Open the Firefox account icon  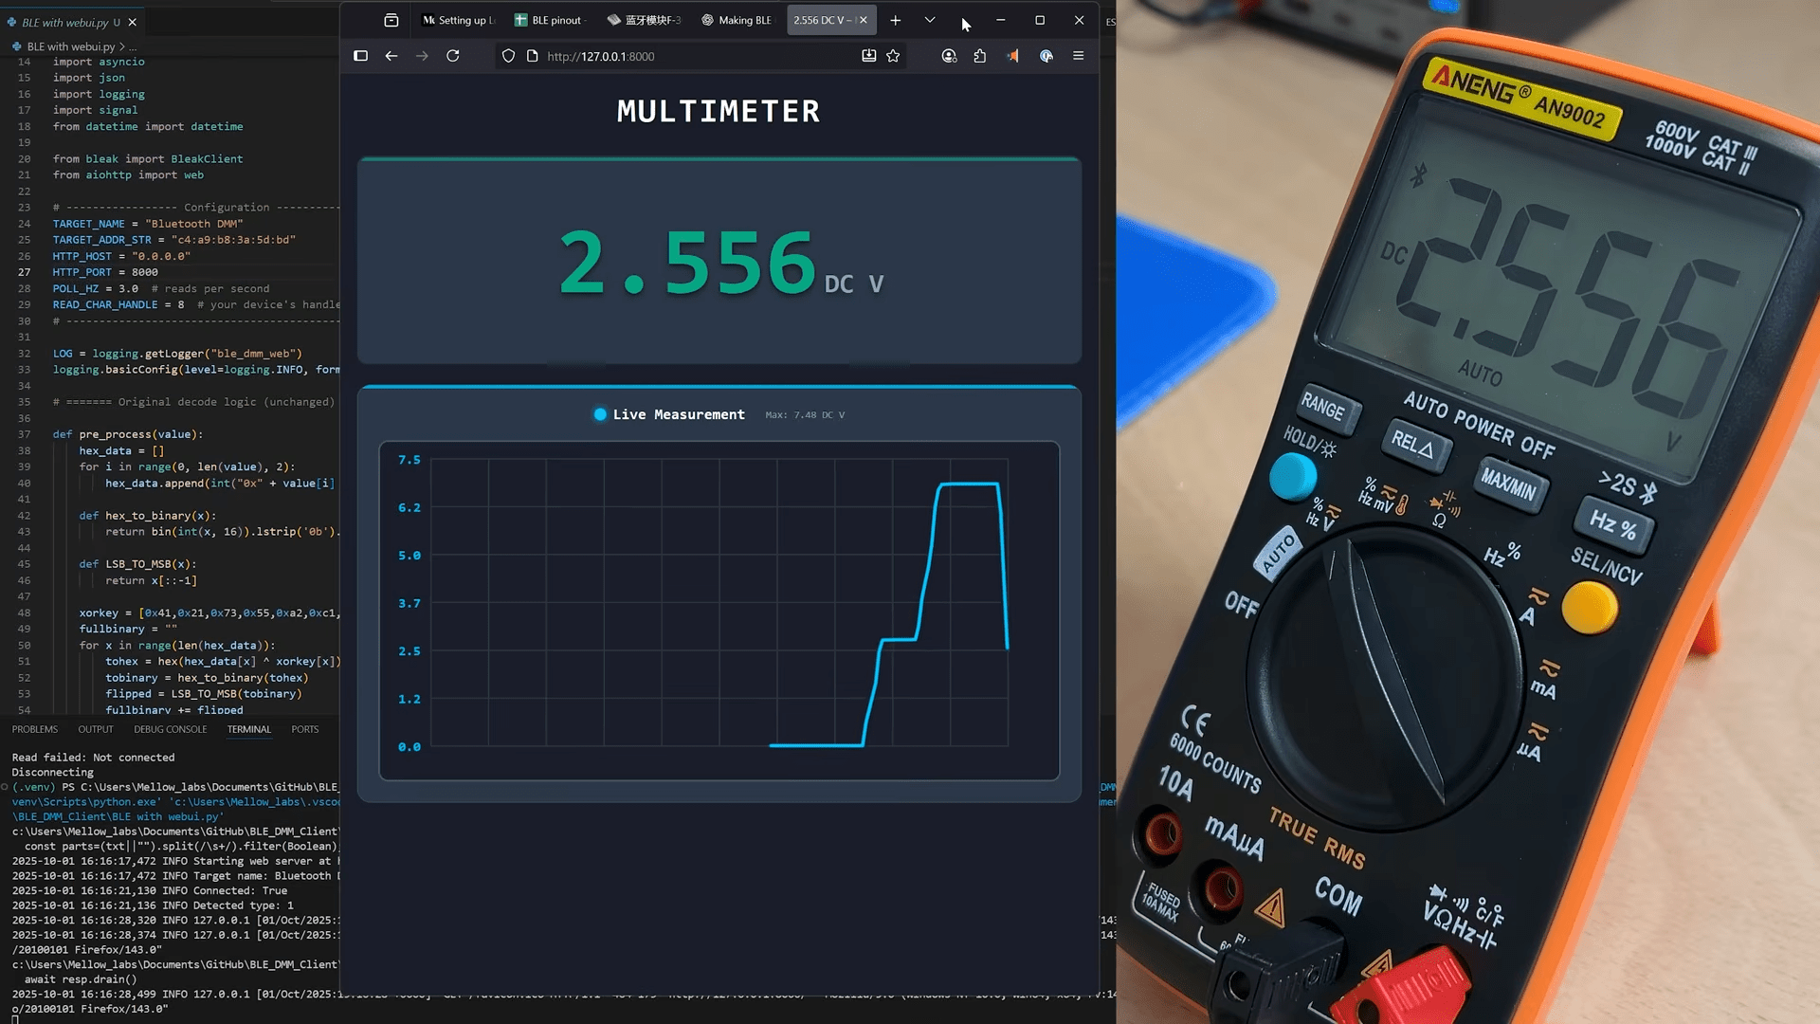click(949, 56)
